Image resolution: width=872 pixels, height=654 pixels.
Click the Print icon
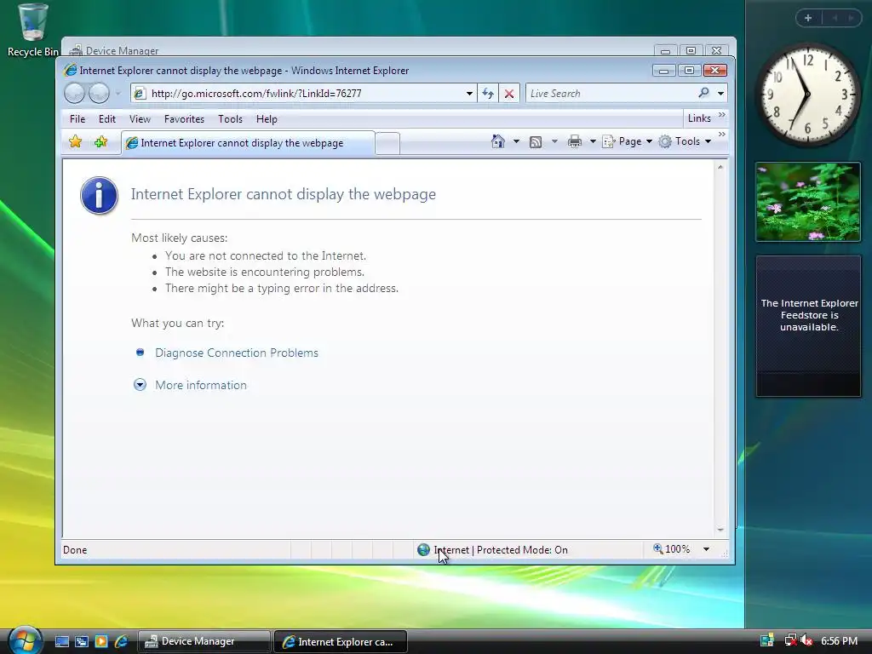click(x=575, y=142)
